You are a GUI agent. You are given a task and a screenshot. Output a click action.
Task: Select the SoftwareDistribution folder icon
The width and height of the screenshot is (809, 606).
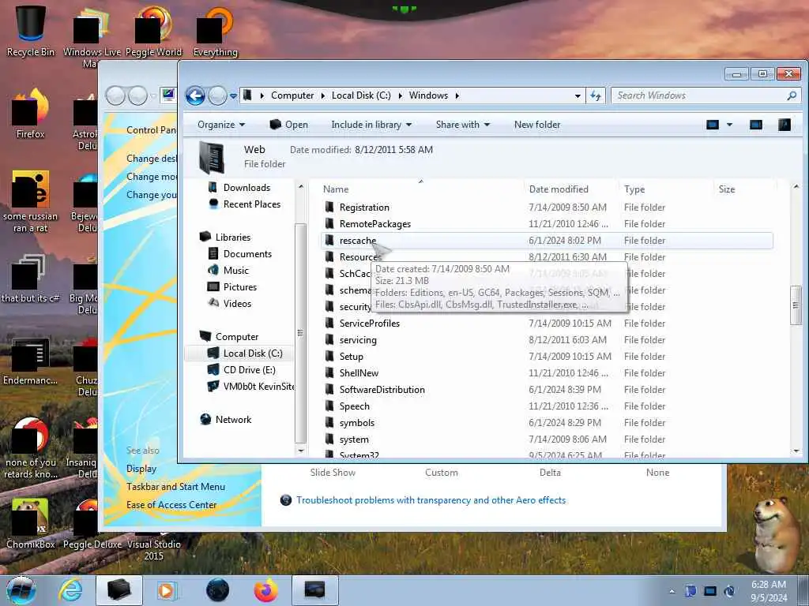click(x=329, y=390)
